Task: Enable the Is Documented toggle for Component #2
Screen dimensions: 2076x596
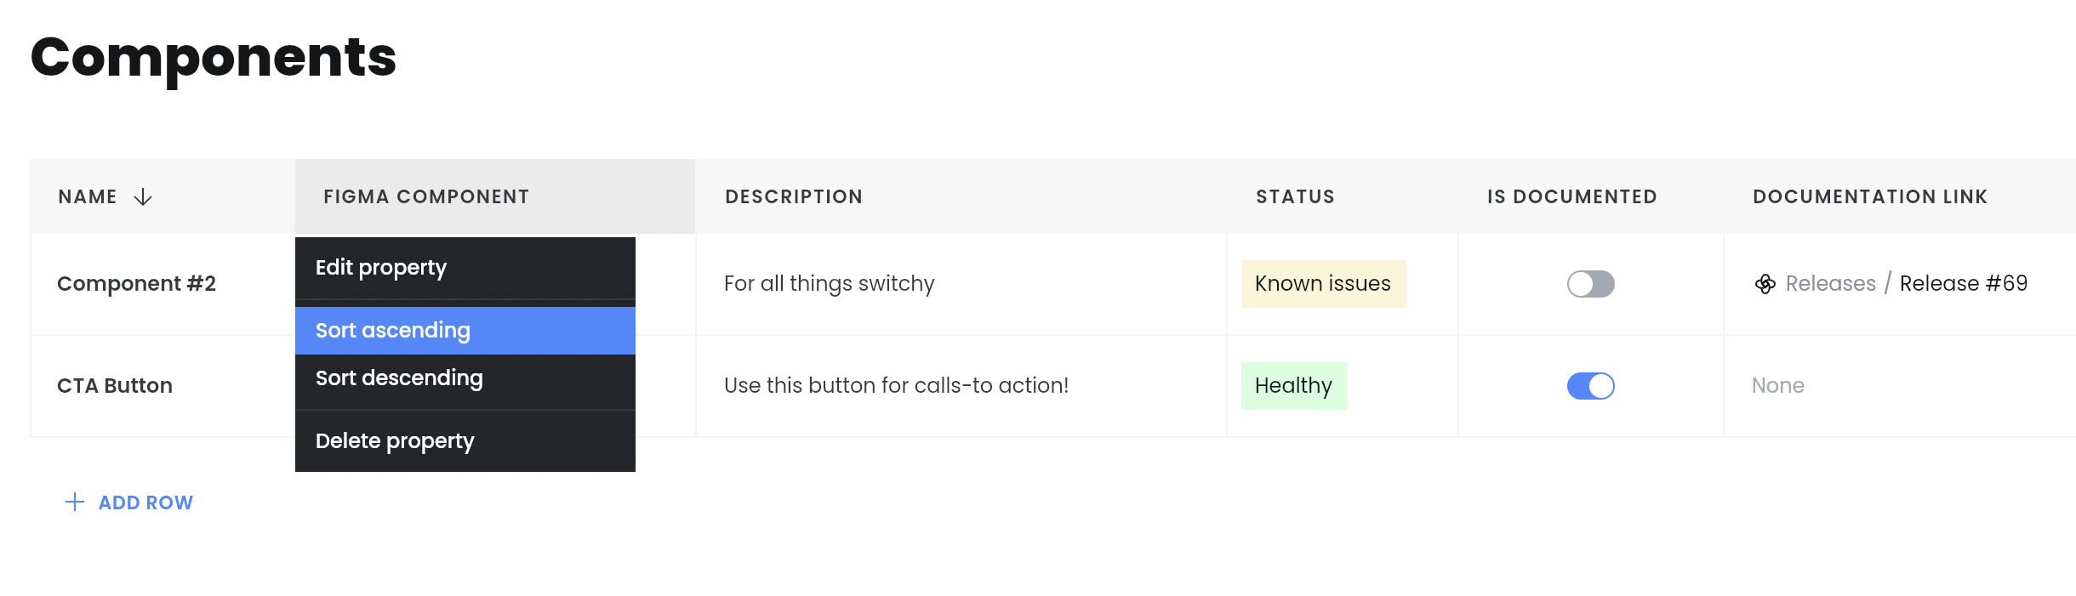Action: click(x=1590, y=284)
